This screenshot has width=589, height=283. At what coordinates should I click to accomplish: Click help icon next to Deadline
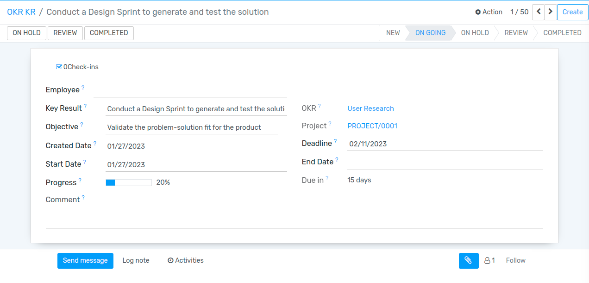point(335,141)
